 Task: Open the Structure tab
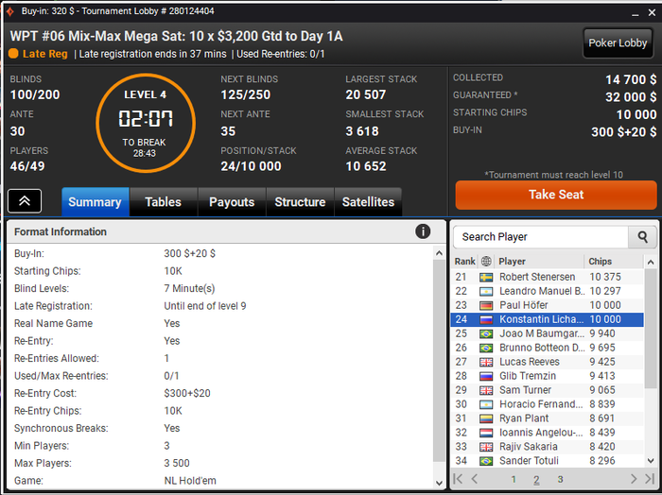point(300,202)
